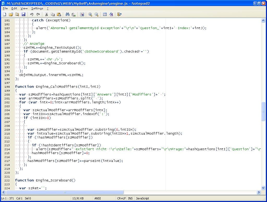Image resolution: width=267 pixels, height=202 pixels.
Task: Click the horizontal scrollbar left arrow
Action: [x=4, y=192]
